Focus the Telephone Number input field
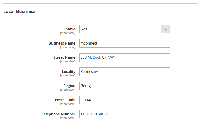Viewport: 198px width, 129px height. click(125, 114)
